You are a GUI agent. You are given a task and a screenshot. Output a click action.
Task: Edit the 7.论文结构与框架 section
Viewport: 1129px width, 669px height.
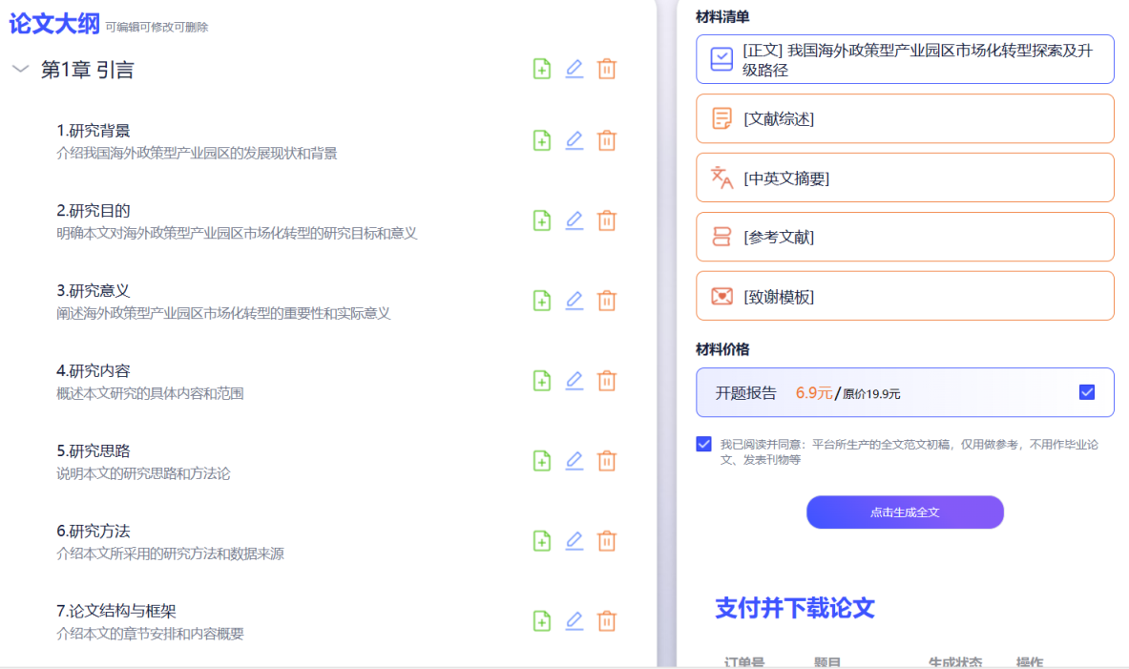574,621
